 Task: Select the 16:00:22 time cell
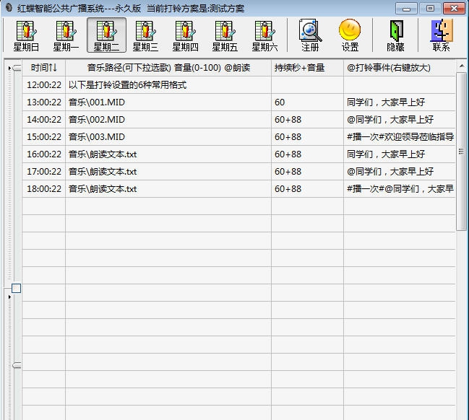(x=44, y=154)
